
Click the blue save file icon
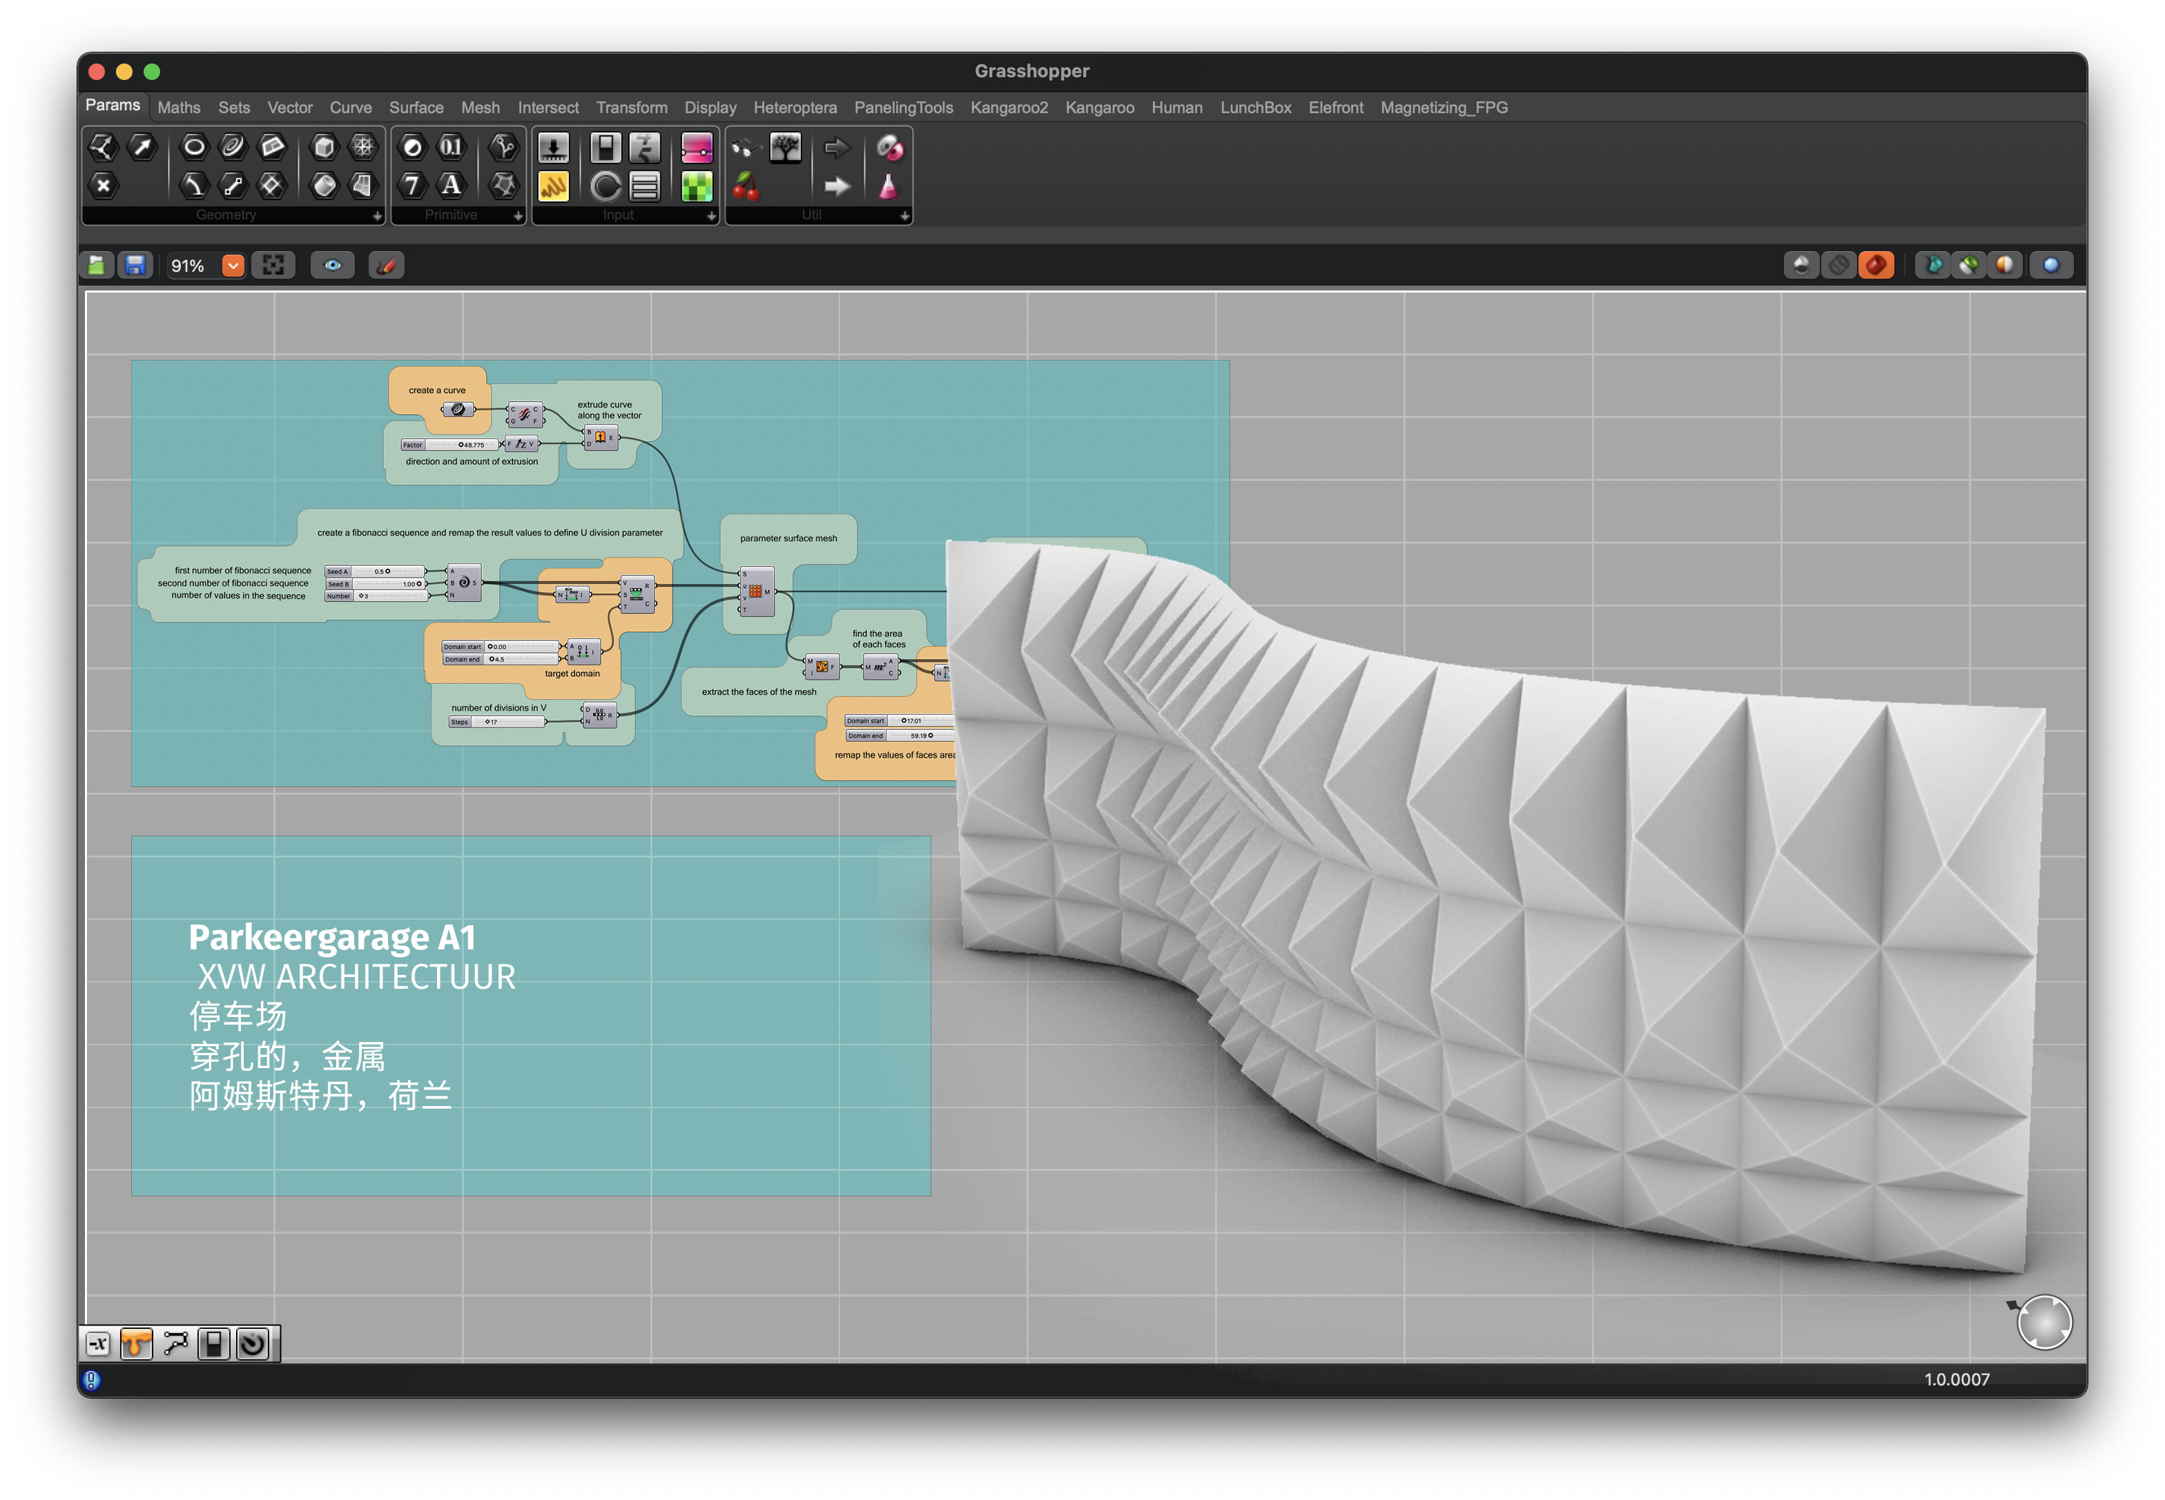click(135, 266)
